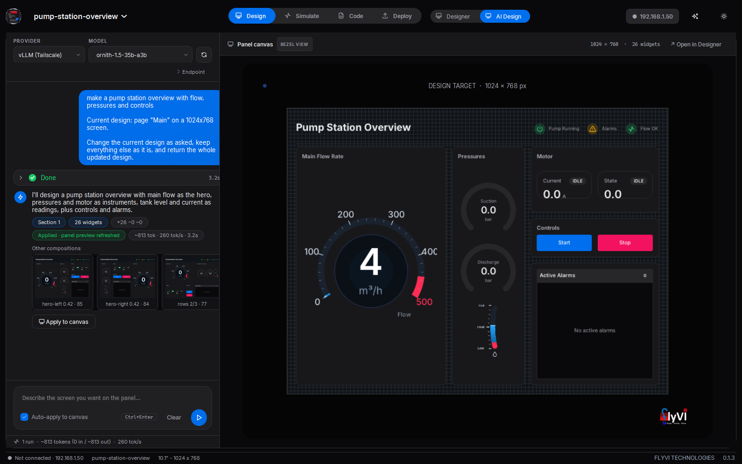The height and width of the screenshot is (464, 742).
Task: Click Open in Designer link
Action: click(696, 45)
